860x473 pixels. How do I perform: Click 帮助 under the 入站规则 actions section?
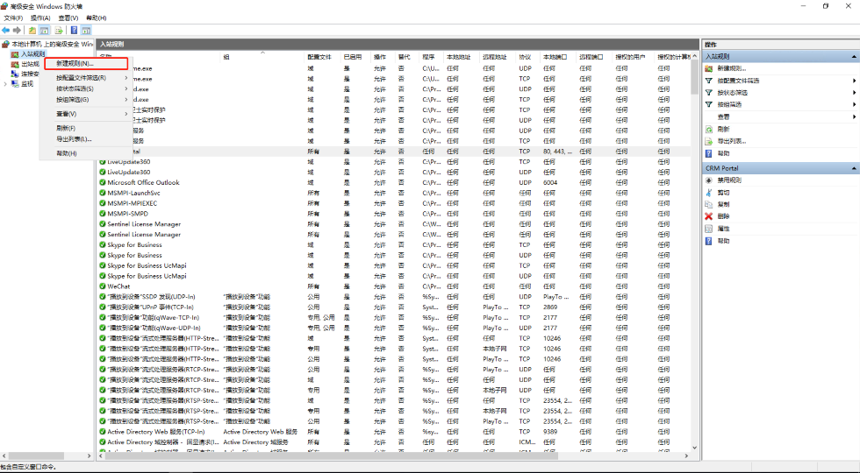(723, 153)
